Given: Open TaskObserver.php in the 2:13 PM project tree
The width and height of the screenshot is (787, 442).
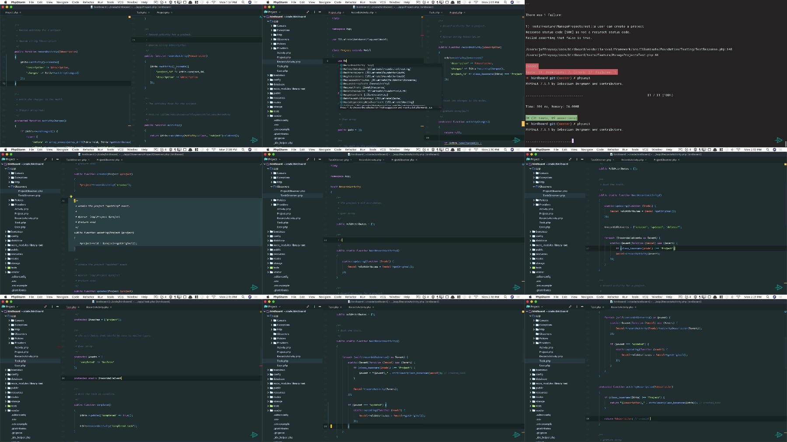Looking at the screenshot, I should [x=554, y=195].
